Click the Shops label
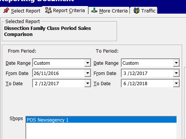186x139 pixels. pyautogui.click(x=16, y=119)
